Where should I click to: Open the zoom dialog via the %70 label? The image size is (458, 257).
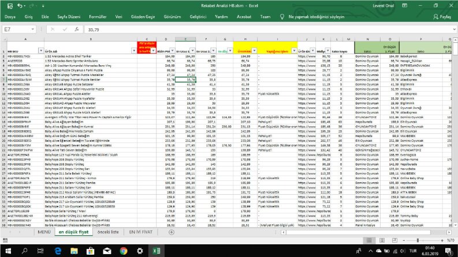click(x=450, y=240)
